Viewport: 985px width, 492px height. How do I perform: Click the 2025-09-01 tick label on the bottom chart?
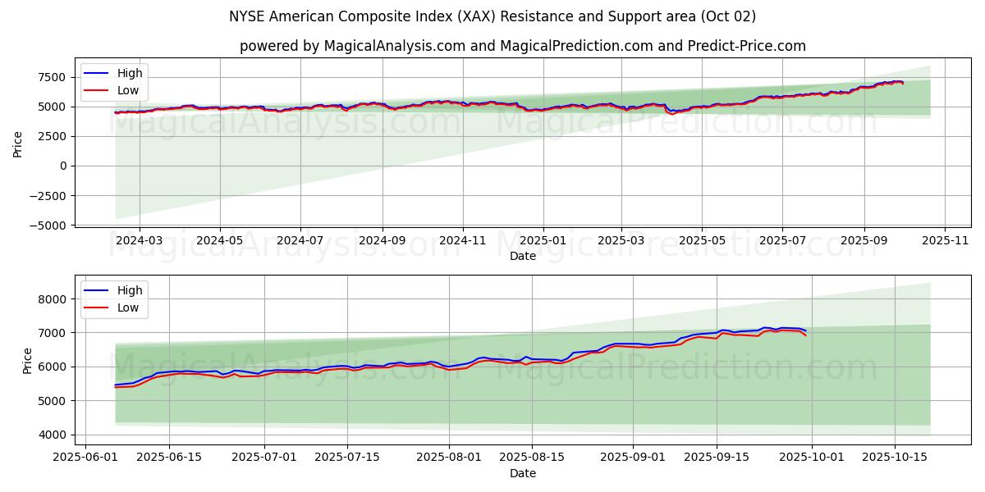(634, 458)
